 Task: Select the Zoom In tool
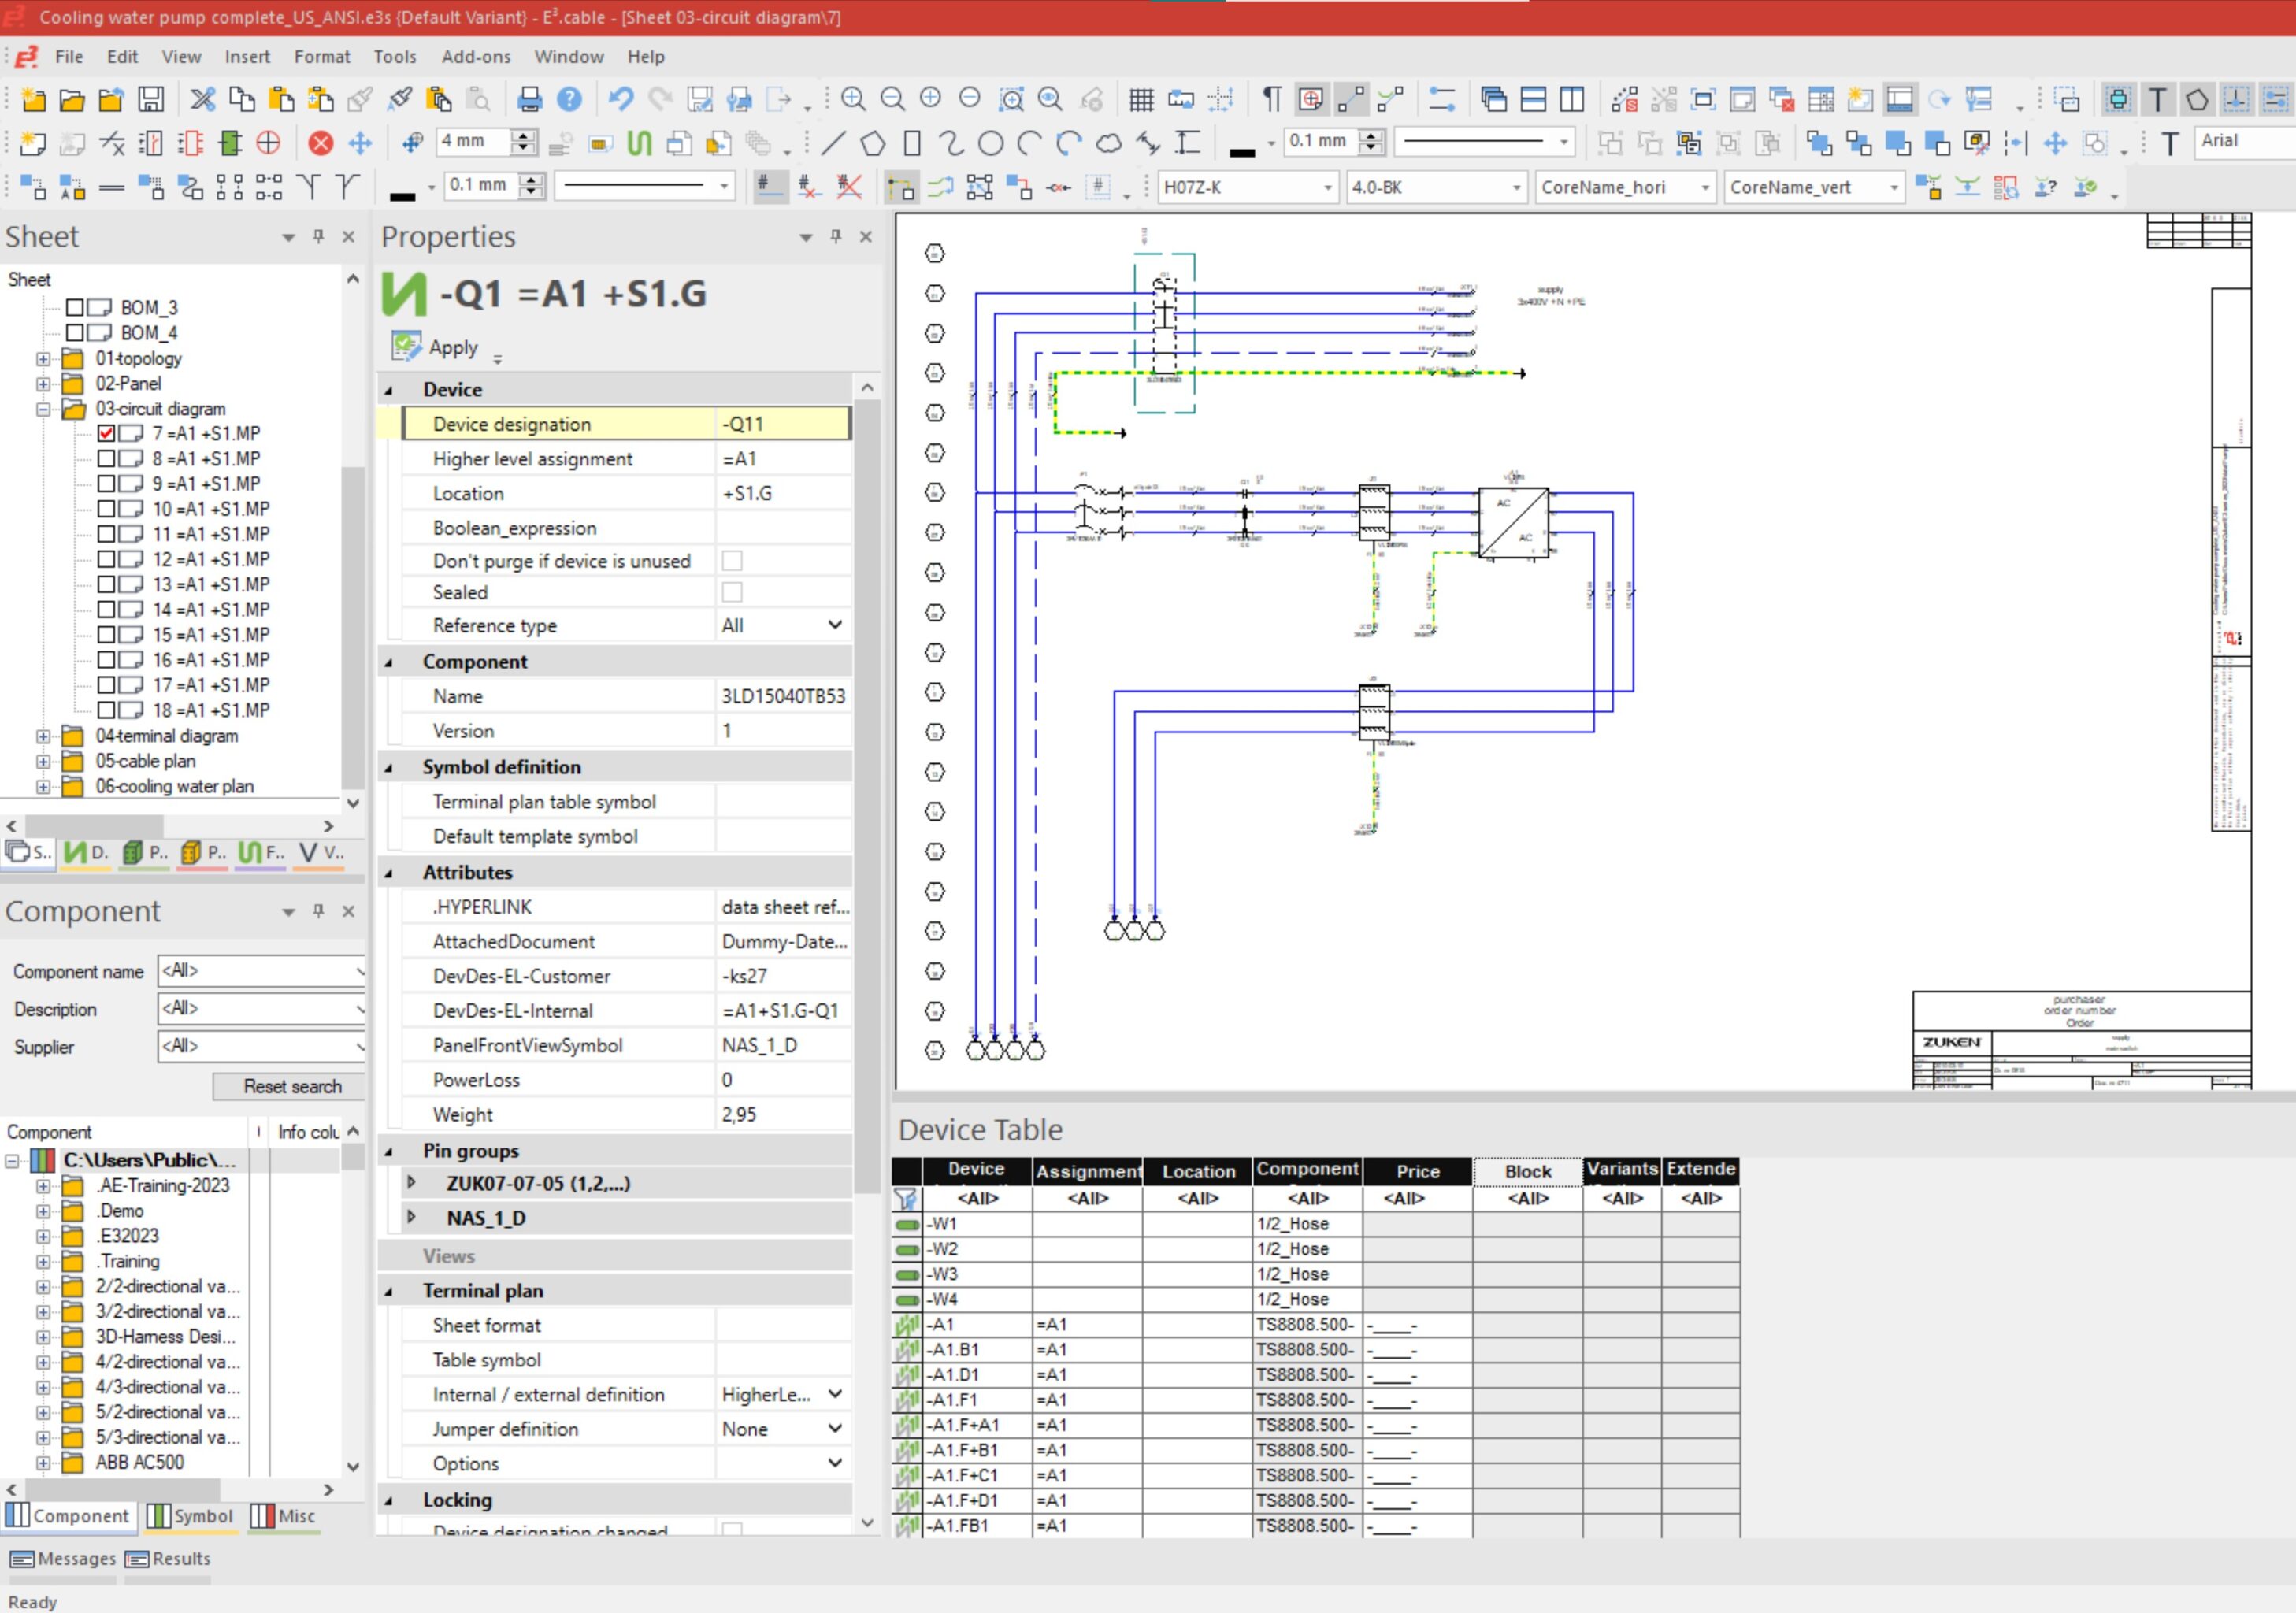pos(851,99)
